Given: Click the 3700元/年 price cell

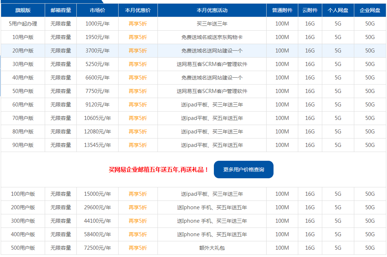Looking at the screenshot, I should click(x=97, y=51).
